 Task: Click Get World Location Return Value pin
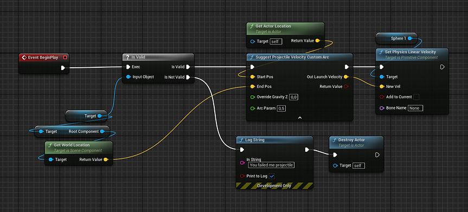pyautogui.click(x=106, y=160)
